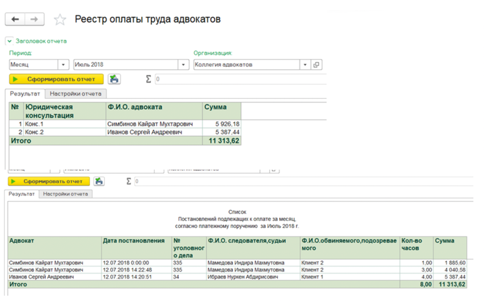Go back with the left arrow button

click(x=15, y=19)
